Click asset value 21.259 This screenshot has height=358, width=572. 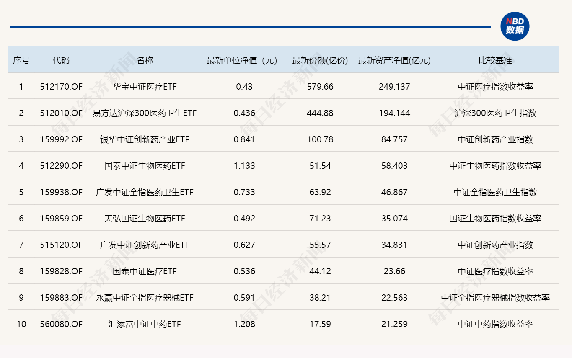tap(394, 324)
